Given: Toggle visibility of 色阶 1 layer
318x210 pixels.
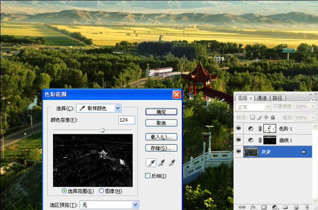Looking at the screenshot, I should pos(238,129).
